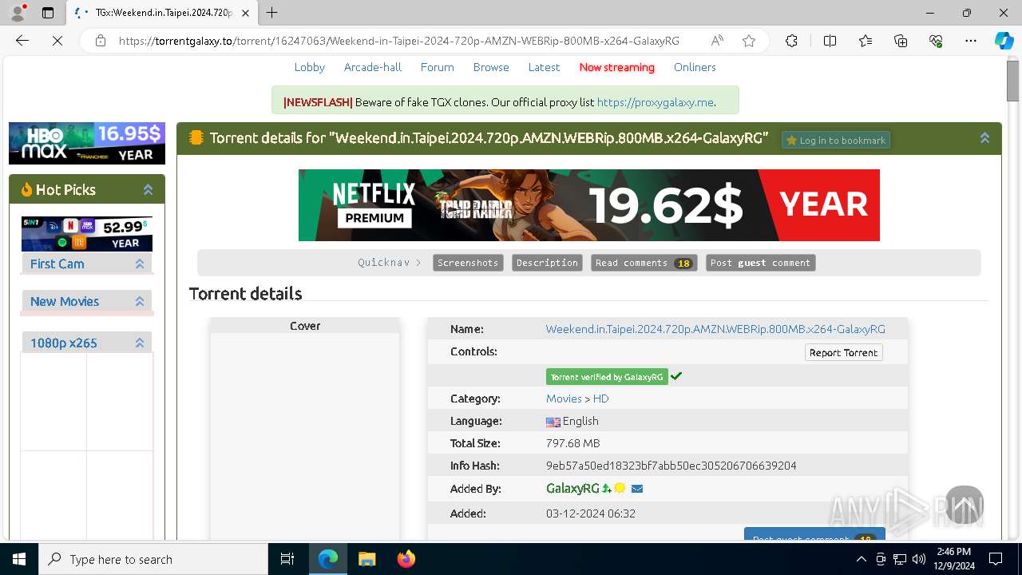Open Read aloud icon in address bar
Image resolution: width=1022 pixels, height=575 pixels.
(x=717, y=41)
